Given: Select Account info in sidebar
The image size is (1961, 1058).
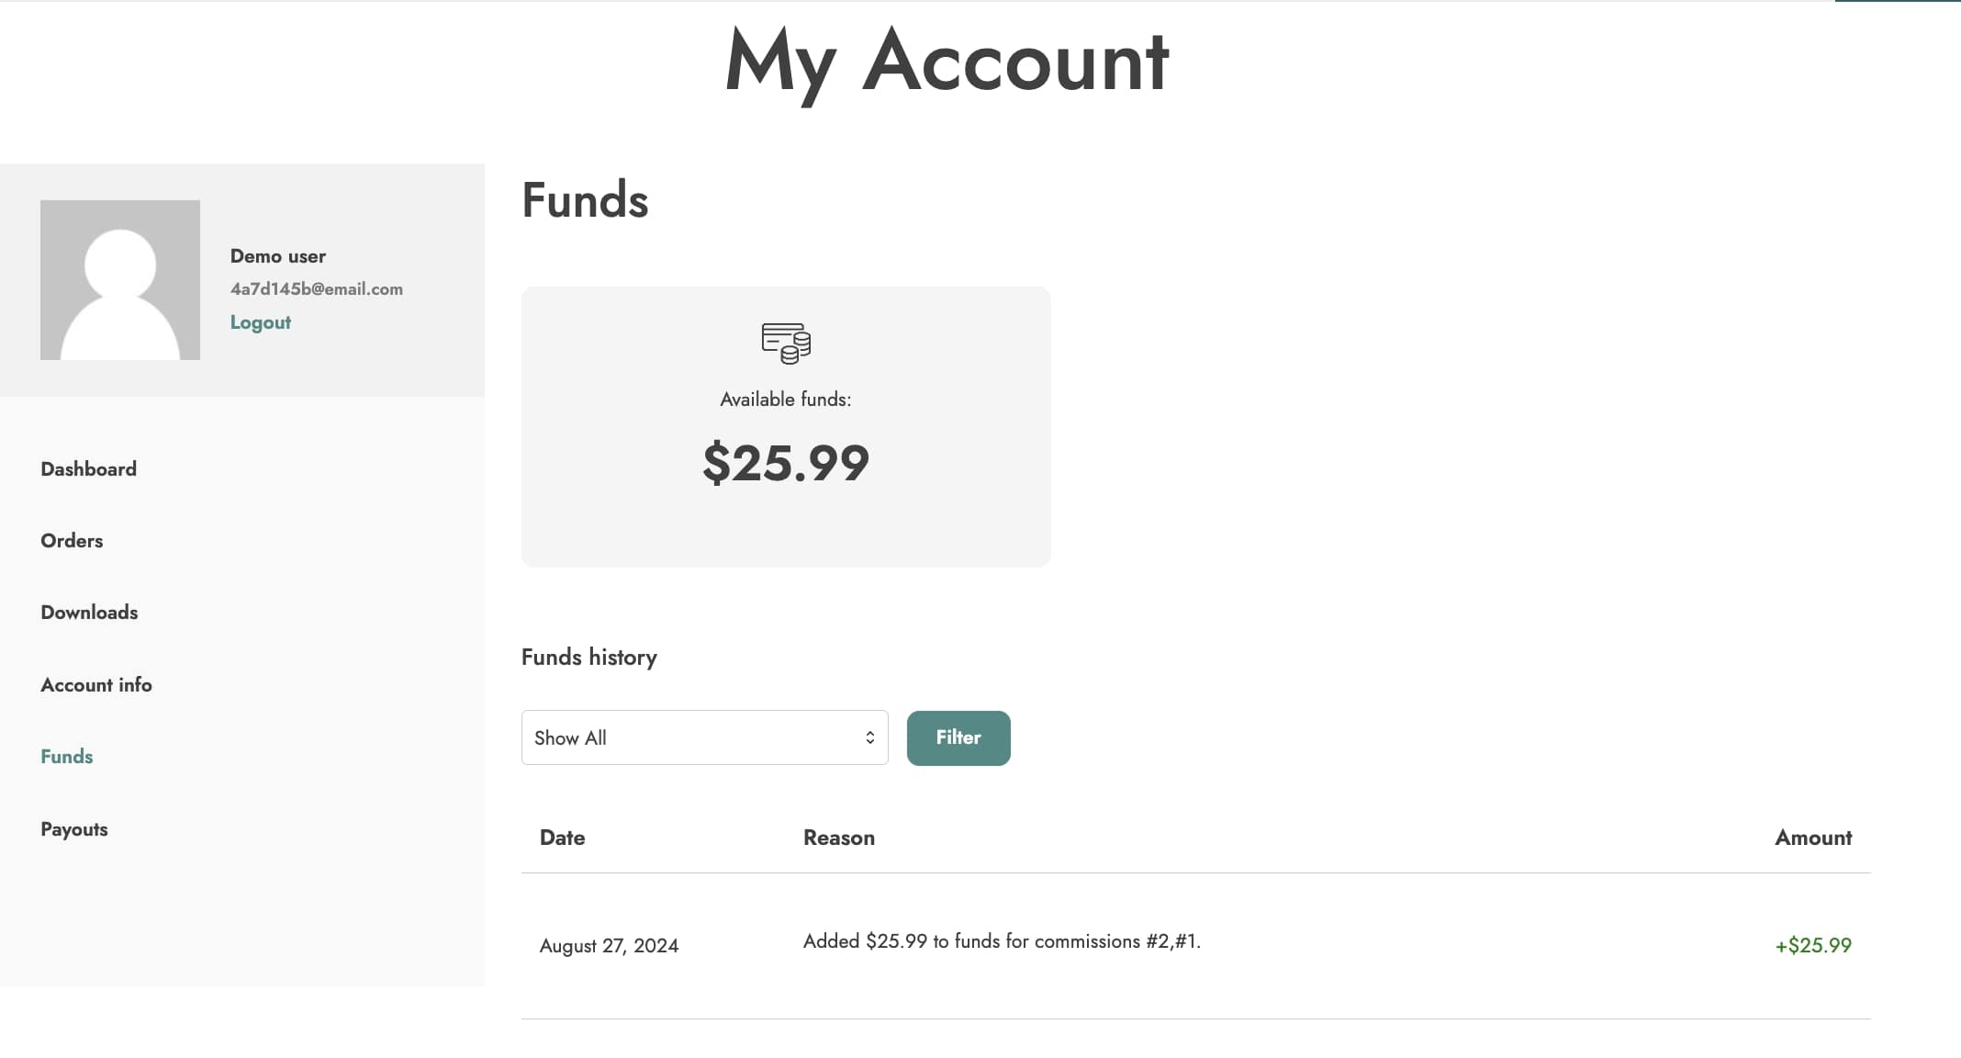Looking at the screenshot, I should 96,684.
